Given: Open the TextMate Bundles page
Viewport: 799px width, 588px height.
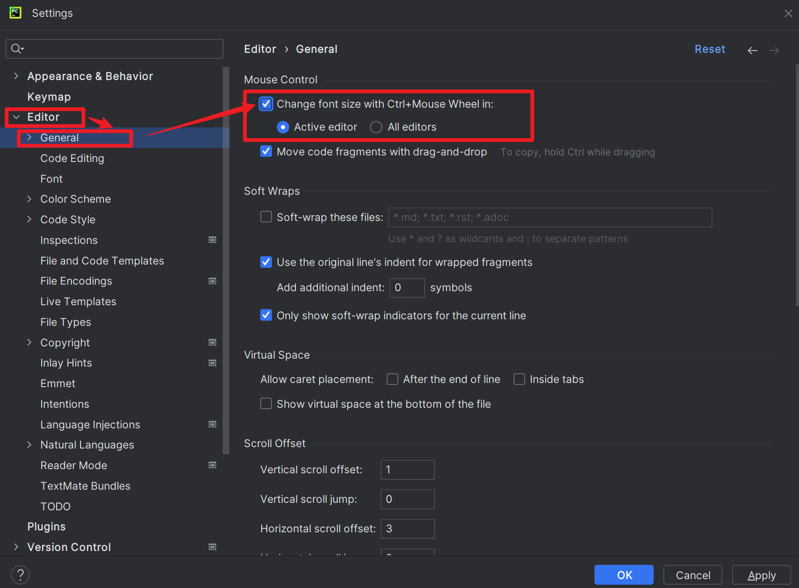Looking at the screenshot, I should coord(85,486).
